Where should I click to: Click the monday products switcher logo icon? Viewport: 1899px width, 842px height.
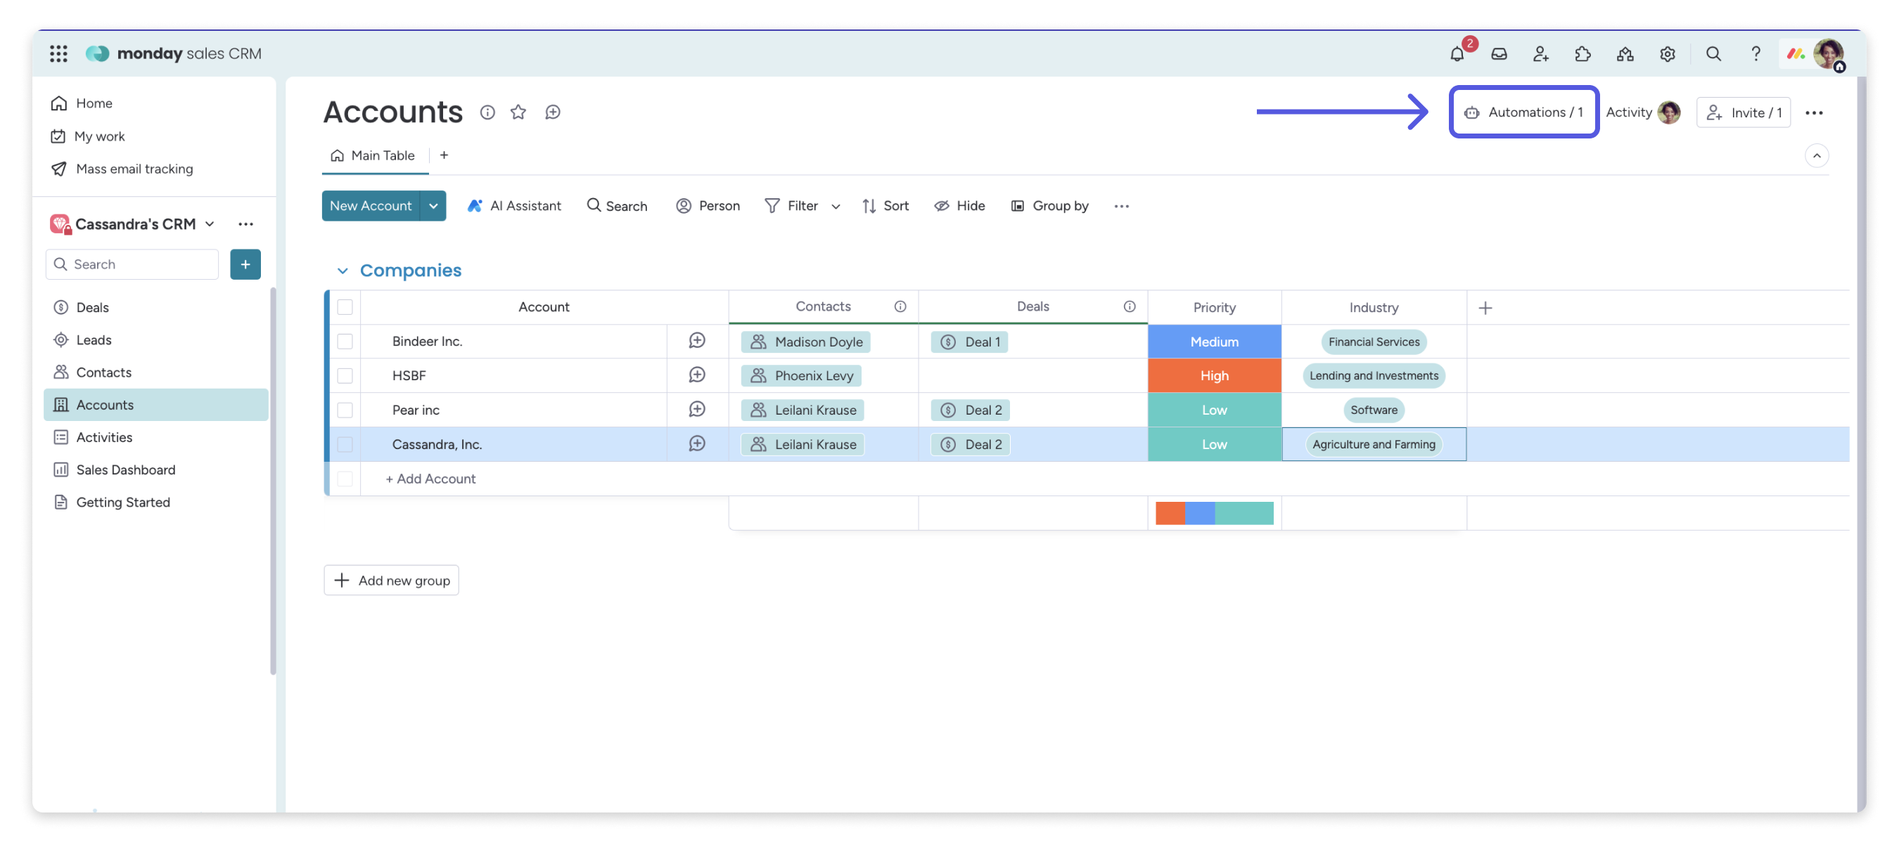(1796, 53)
